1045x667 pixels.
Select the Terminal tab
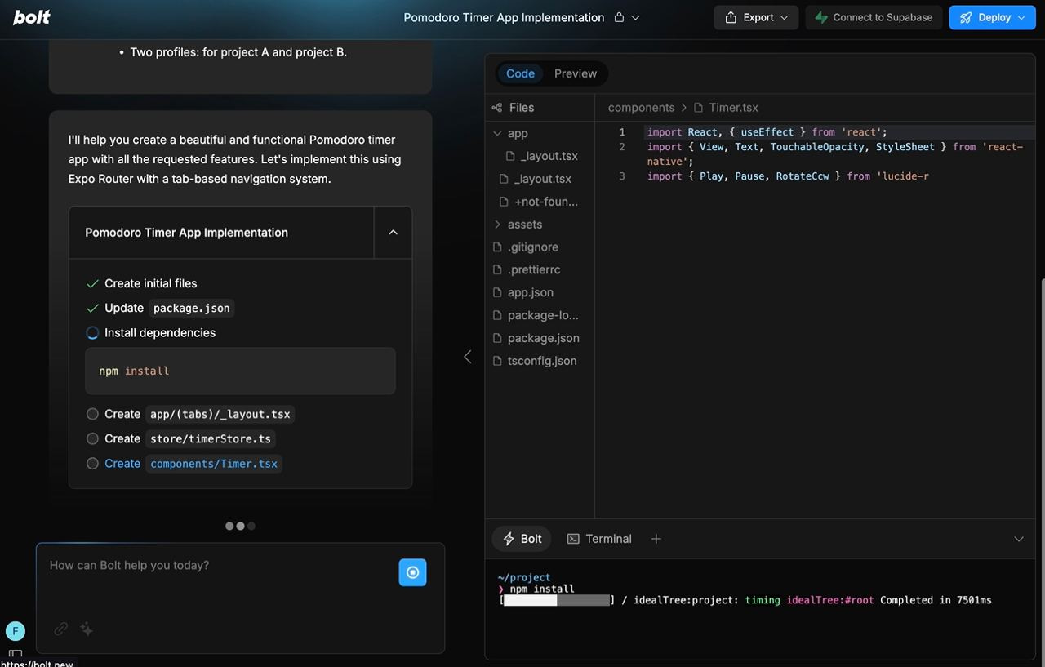coord(599,539)
